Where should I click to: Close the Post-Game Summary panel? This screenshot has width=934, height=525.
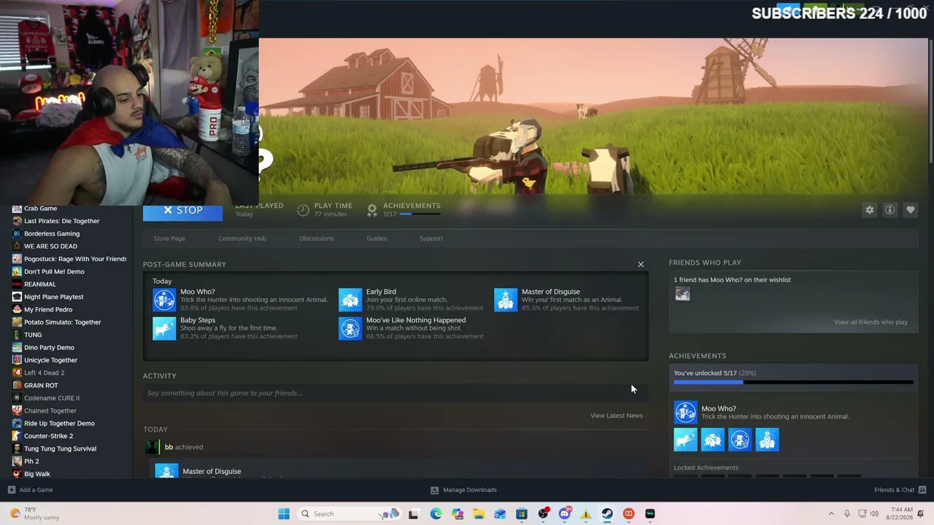[641, 264]
